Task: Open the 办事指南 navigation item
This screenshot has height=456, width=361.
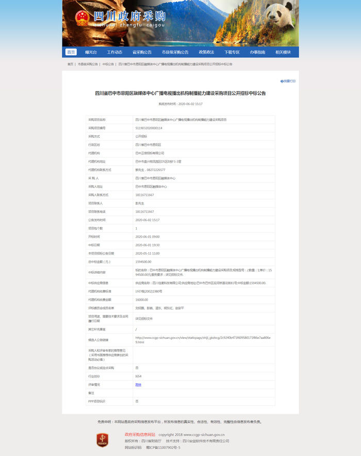Action: [257, 52]
